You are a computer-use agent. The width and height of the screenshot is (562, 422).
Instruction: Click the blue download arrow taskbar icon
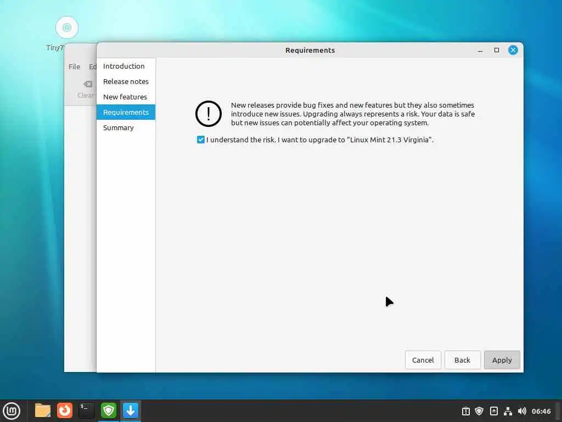(x=131, y=410)
